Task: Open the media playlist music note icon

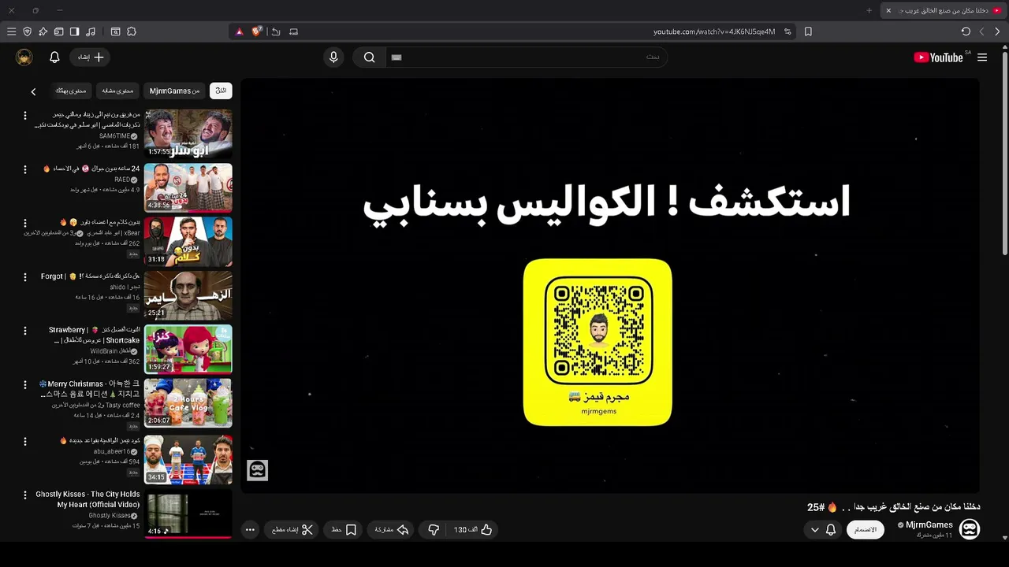Action: pyautogui.click(x=91, y=31)
